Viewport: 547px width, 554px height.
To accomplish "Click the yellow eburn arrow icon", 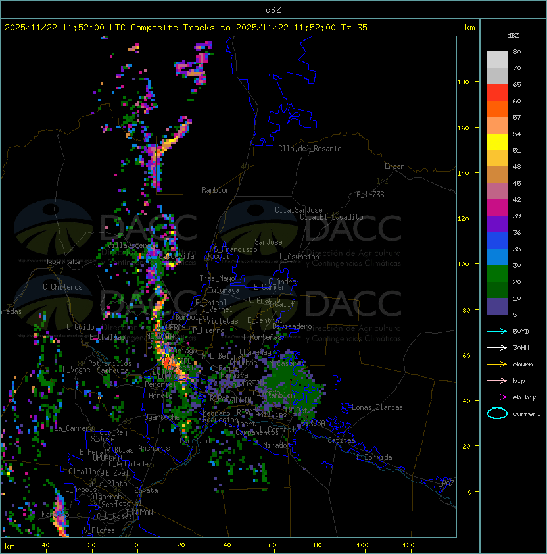I will coord(497,365).
